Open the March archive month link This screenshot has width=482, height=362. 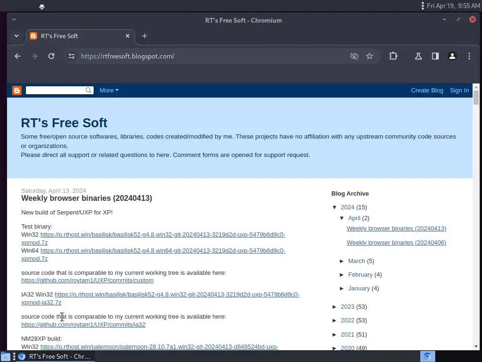tap(357, 261)
